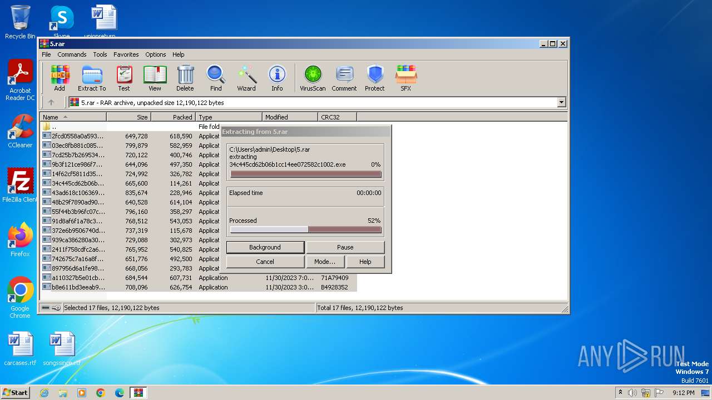This screenshot has width=712, height=400.
Task: Select the parent folder '..' row
Action: [x=130, y=127]
